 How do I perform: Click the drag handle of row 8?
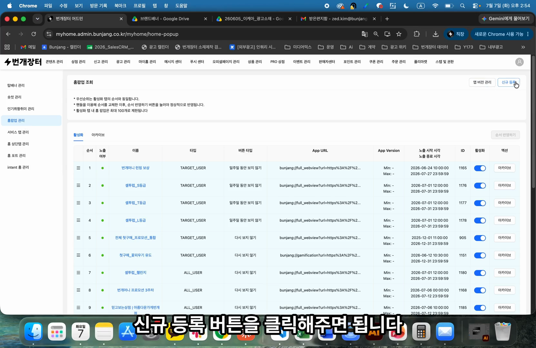[78, 290]
